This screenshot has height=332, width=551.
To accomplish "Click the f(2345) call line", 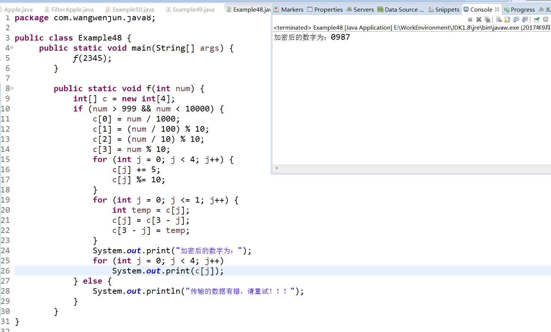I will 92,58.
